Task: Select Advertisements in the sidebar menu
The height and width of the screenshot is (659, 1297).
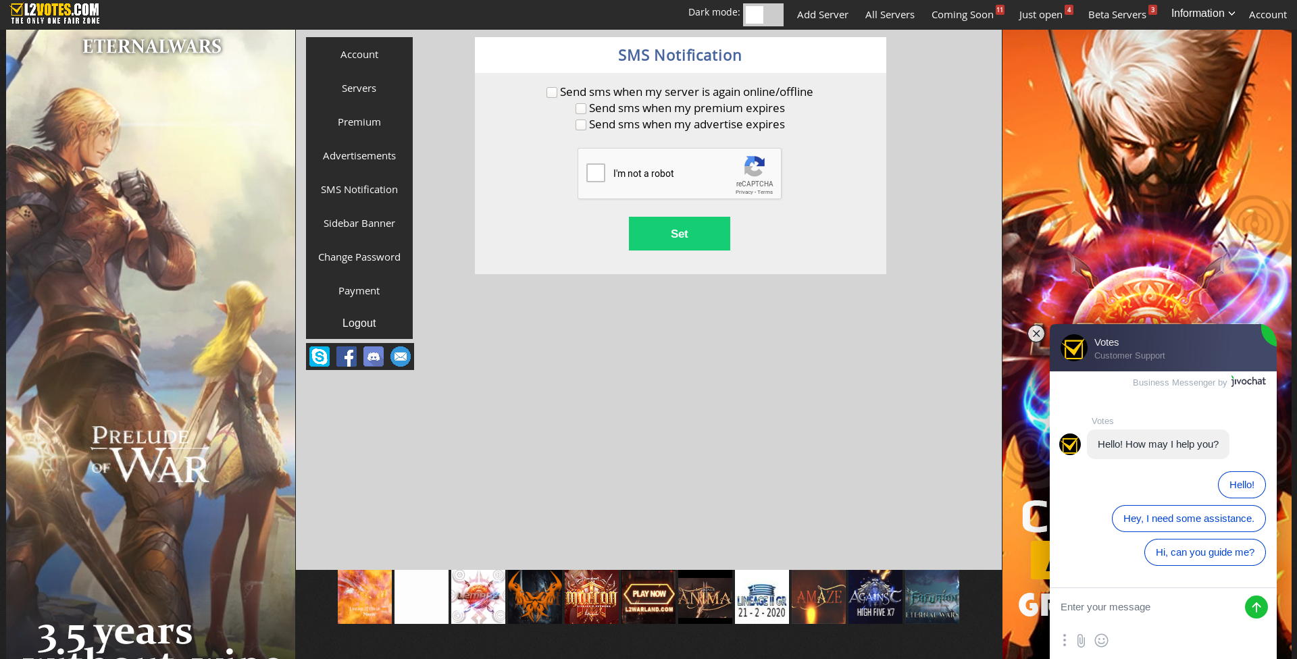Action: 359,156
